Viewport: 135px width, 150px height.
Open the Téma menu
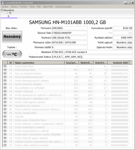pos(32,7)
